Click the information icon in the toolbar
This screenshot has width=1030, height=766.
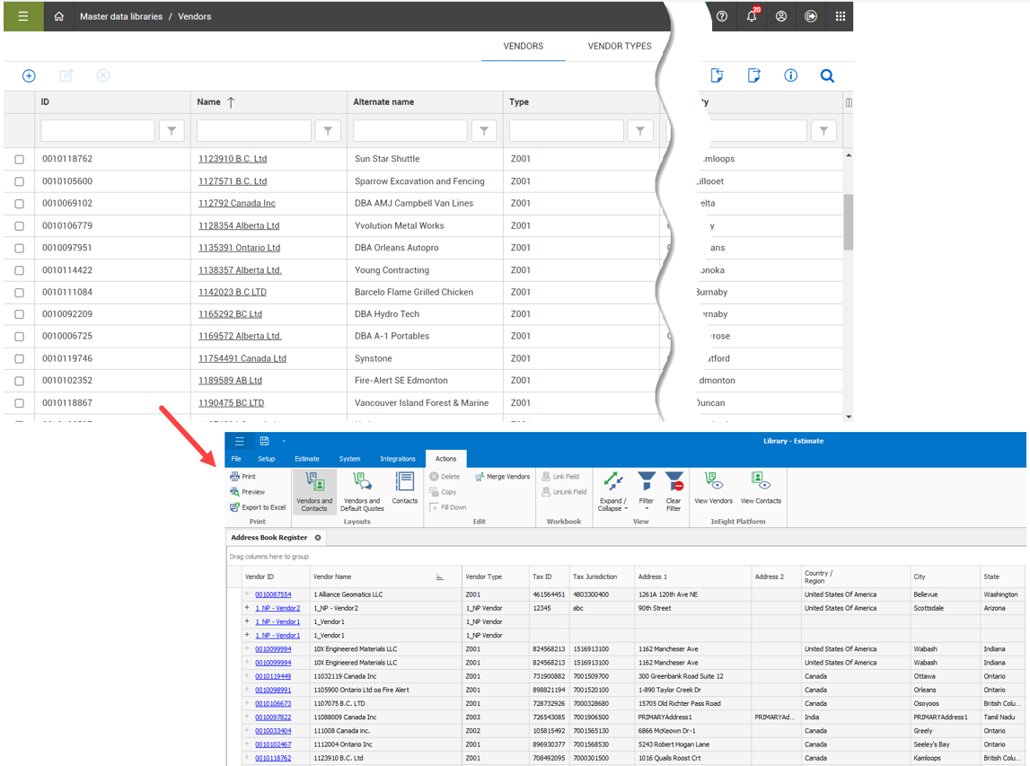[790, 75]
